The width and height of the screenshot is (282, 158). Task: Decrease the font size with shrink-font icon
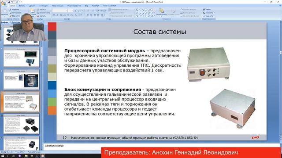click(78, 11)
